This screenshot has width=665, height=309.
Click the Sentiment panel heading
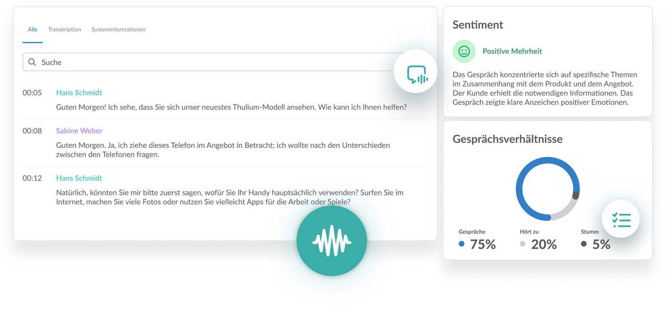pos(477,25)
